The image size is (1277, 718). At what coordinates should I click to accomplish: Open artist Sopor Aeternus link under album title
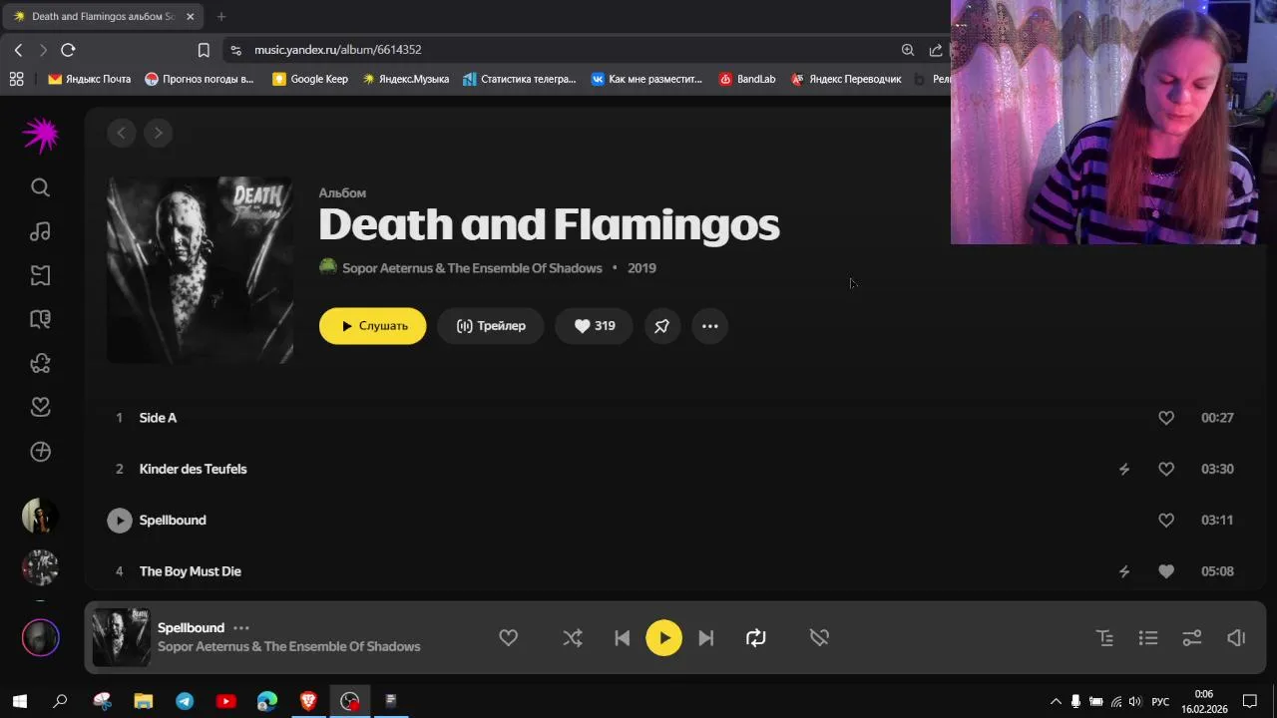472,268
